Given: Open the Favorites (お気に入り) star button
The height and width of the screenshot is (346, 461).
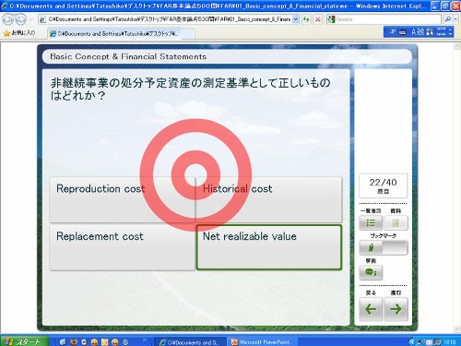Looking at the screenshot, I should 19,32.
